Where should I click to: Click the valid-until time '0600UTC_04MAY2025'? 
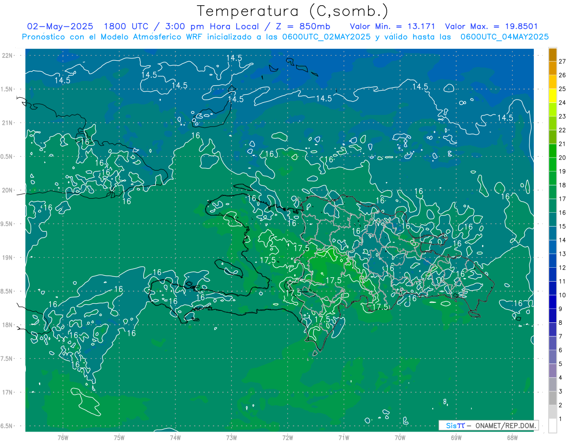click(x=505, y=36)
